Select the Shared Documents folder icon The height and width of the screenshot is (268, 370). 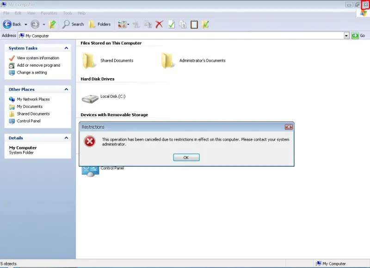click(89, 61)
